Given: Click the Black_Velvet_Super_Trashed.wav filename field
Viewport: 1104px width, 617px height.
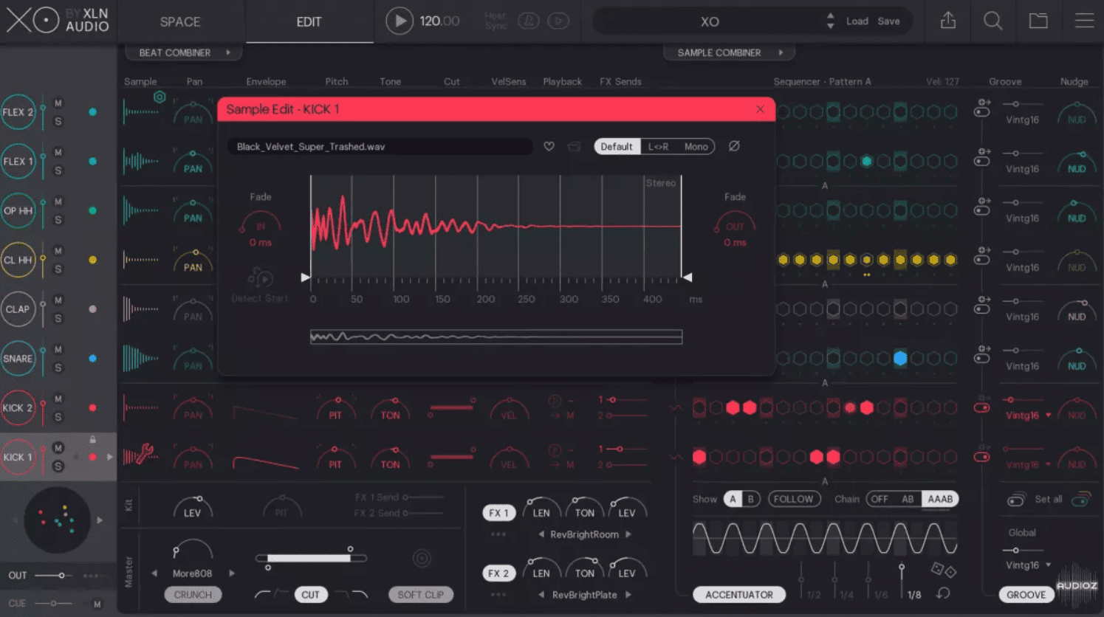Looking at the screenshot, I should point(380,146).
